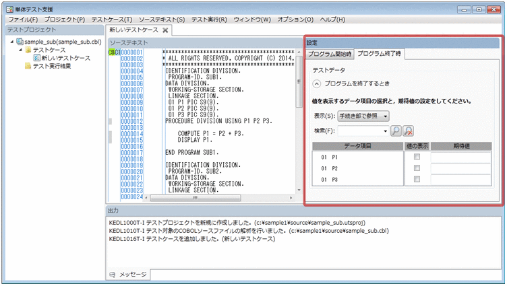This screenshot has width=507, height=286.
Task: Select テスト実行結果 in project tree
Action: [52, 66]
